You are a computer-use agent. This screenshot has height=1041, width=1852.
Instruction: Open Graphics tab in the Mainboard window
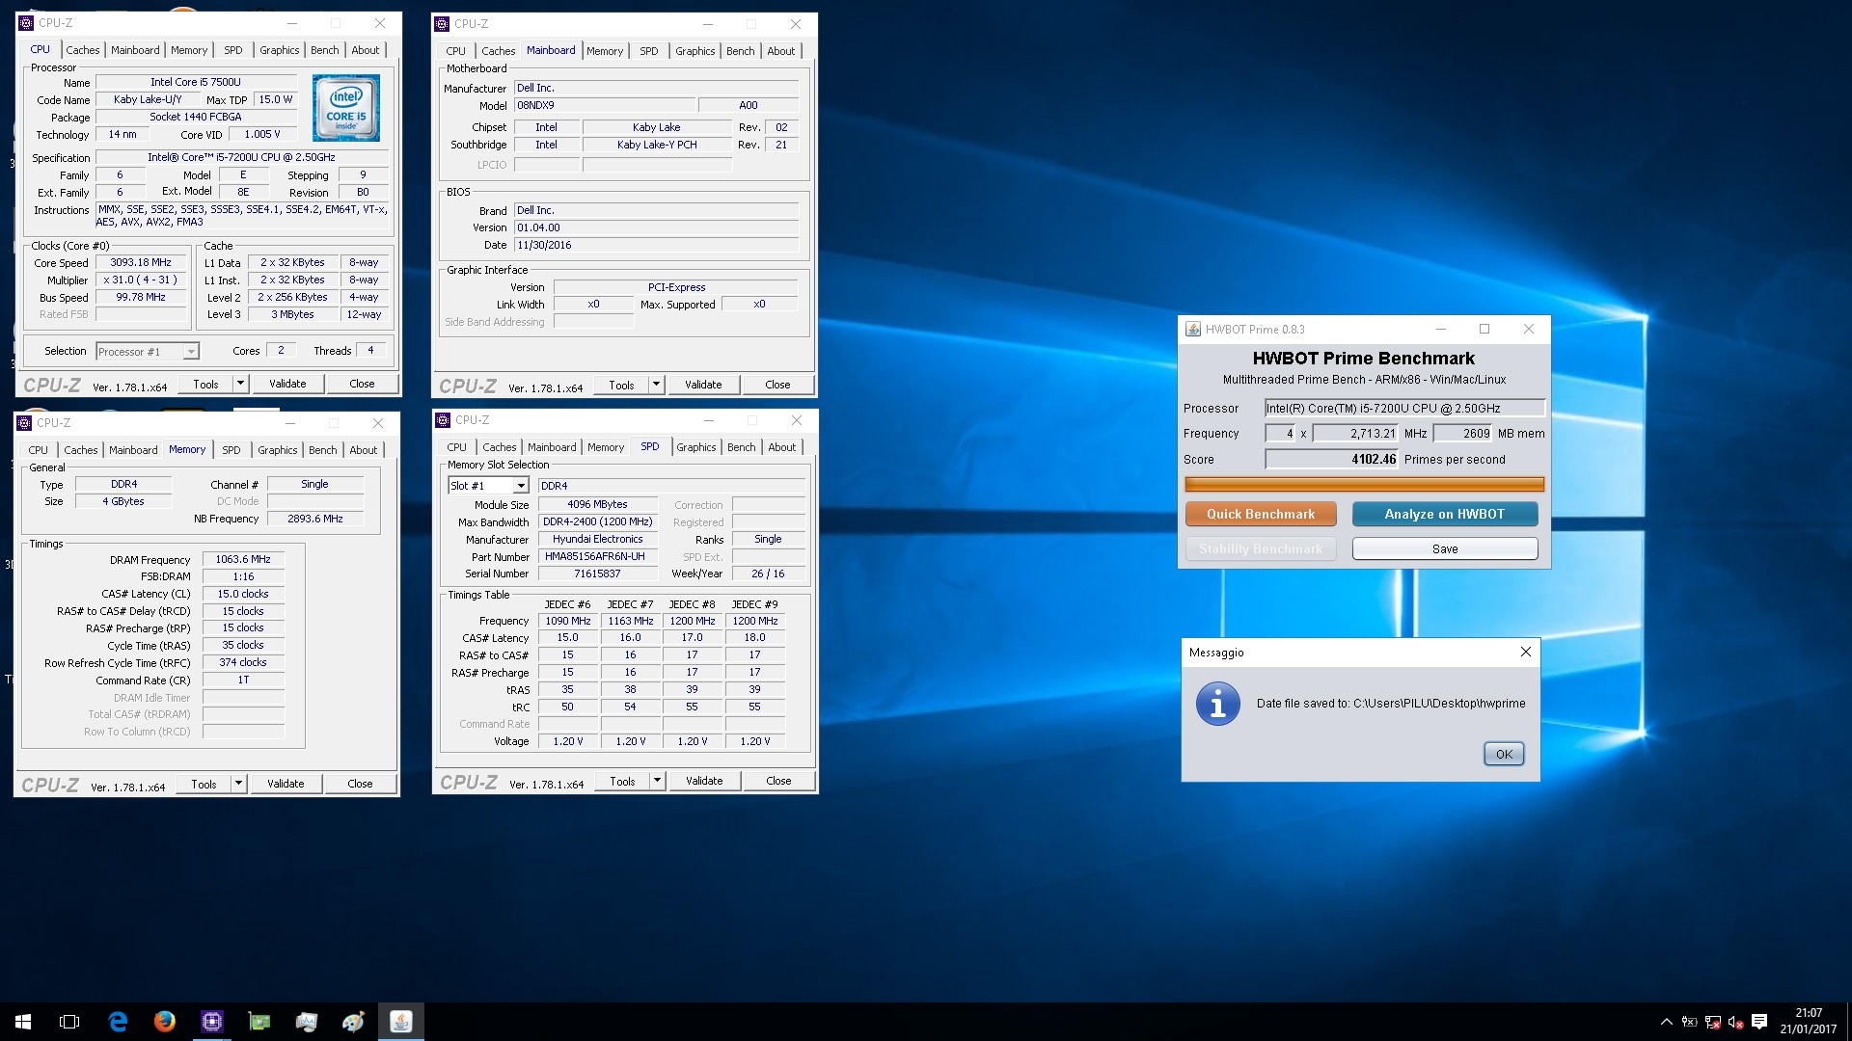[695, 51]
